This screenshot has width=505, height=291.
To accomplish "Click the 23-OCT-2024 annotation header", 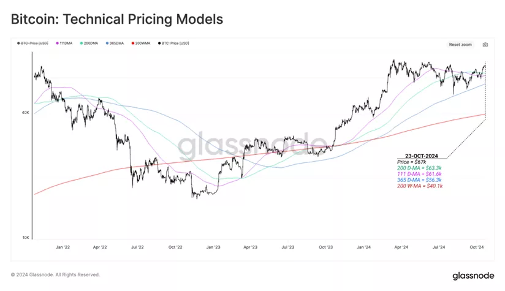I will (421, 156).
